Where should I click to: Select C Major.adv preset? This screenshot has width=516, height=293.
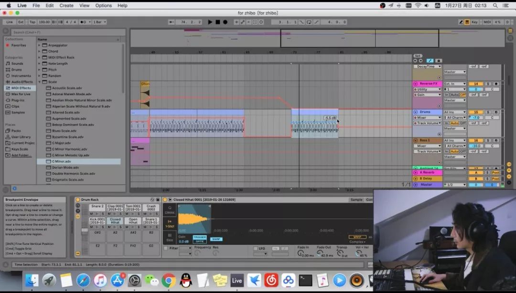61,143
